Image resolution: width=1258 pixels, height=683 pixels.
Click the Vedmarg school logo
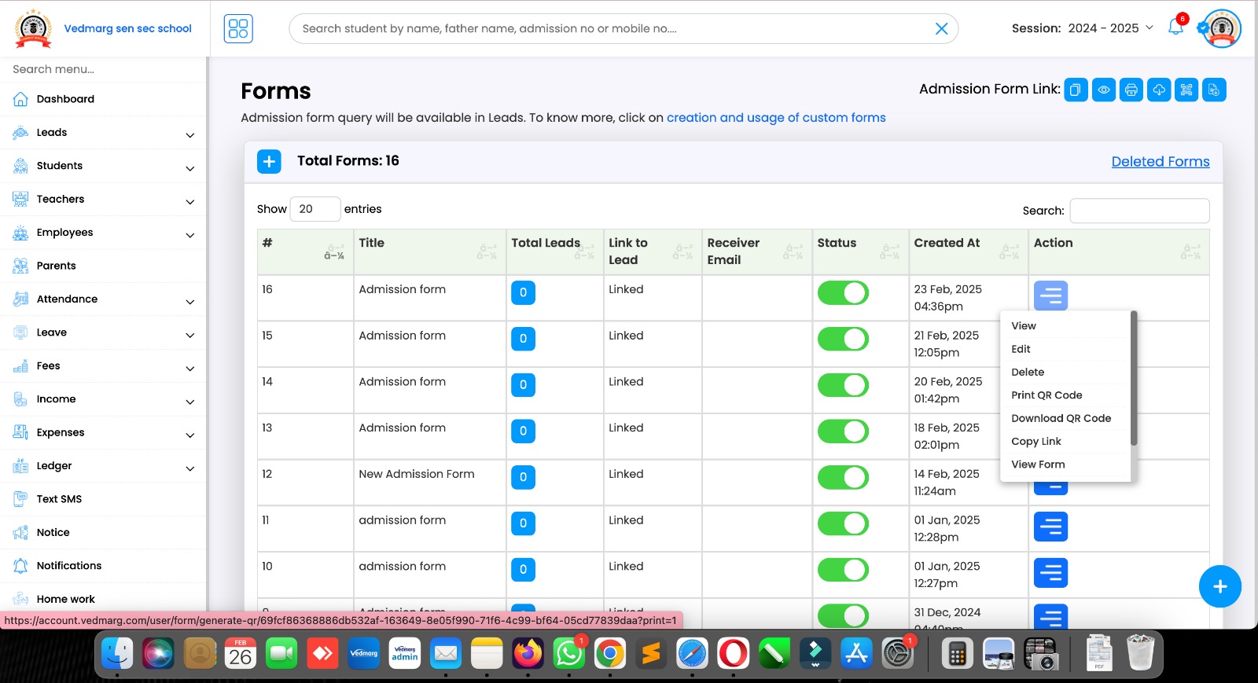pos(34,28)
